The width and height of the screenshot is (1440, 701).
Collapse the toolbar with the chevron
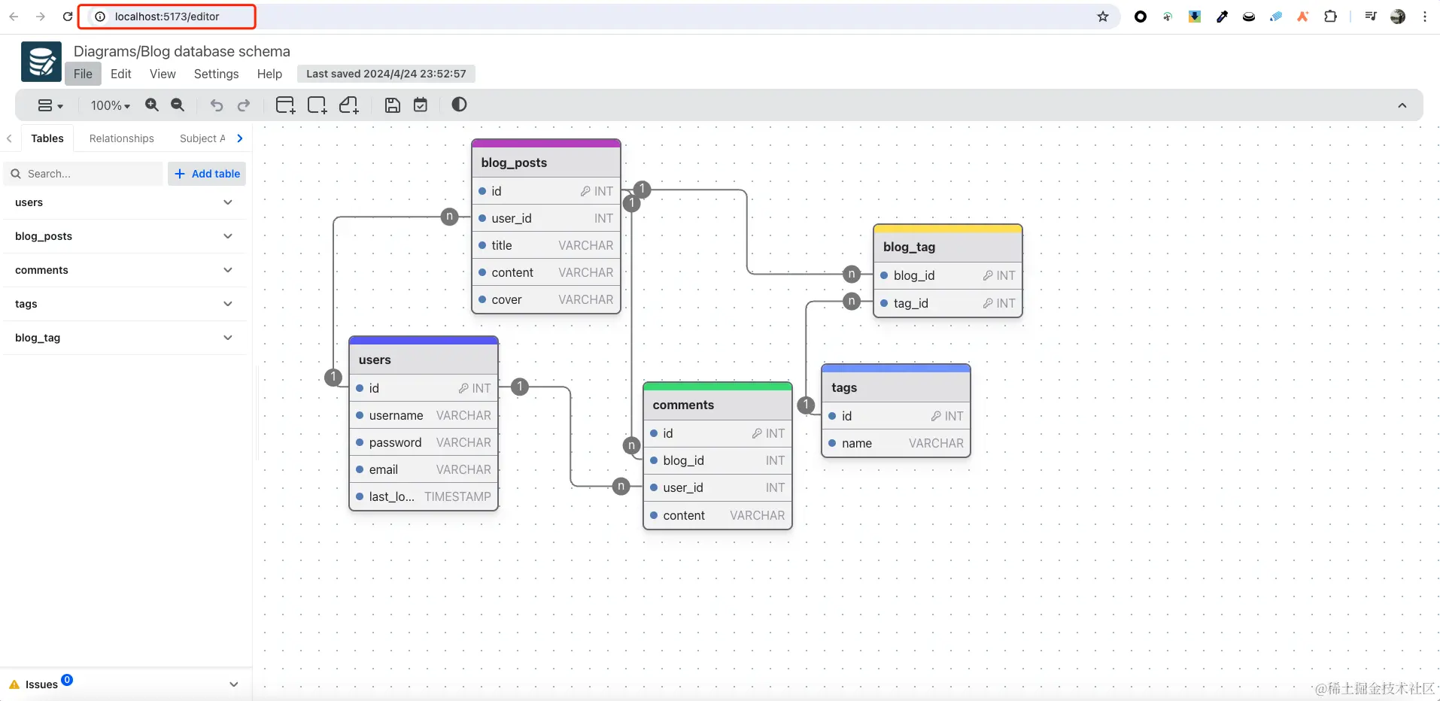click(1402, 105)
